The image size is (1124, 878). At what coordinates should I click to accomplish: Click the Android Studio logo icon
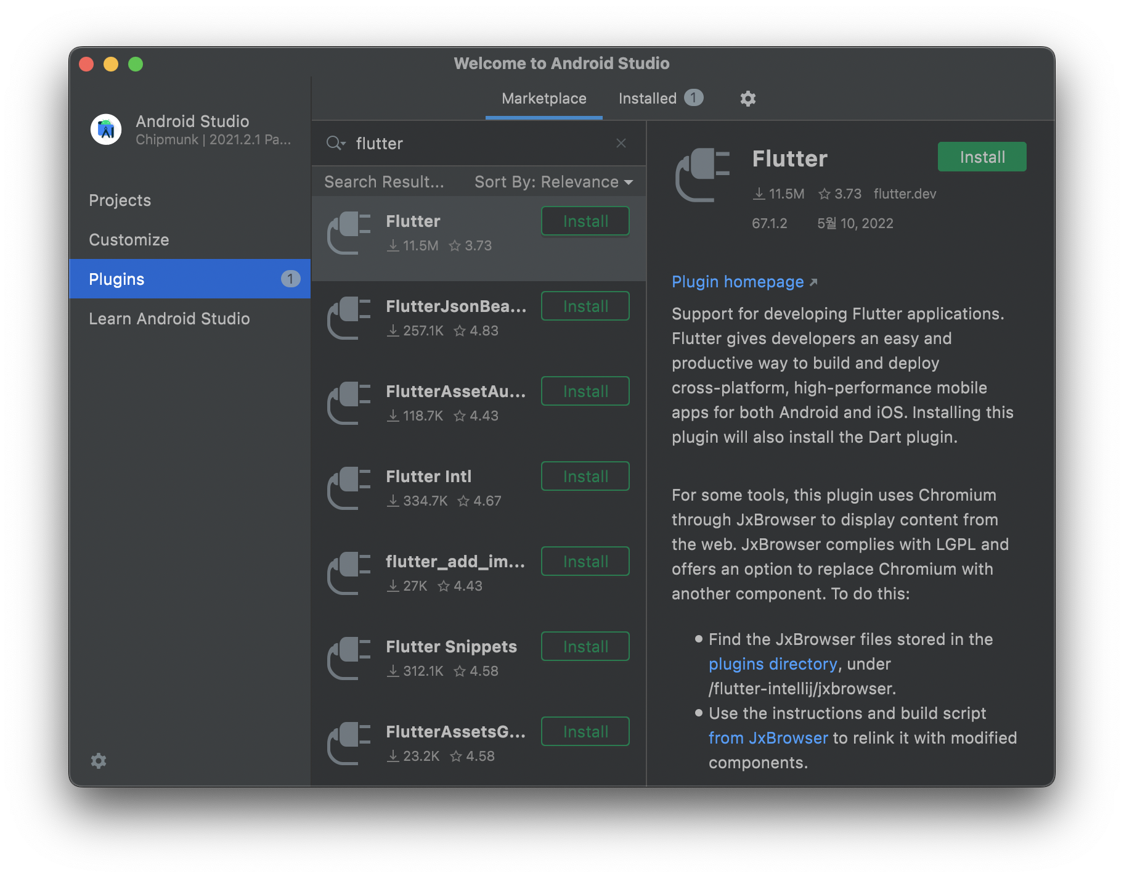tap(106, 129)
